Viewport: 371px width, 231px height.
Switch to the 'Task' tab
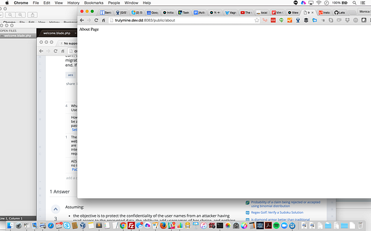point(184,12)
